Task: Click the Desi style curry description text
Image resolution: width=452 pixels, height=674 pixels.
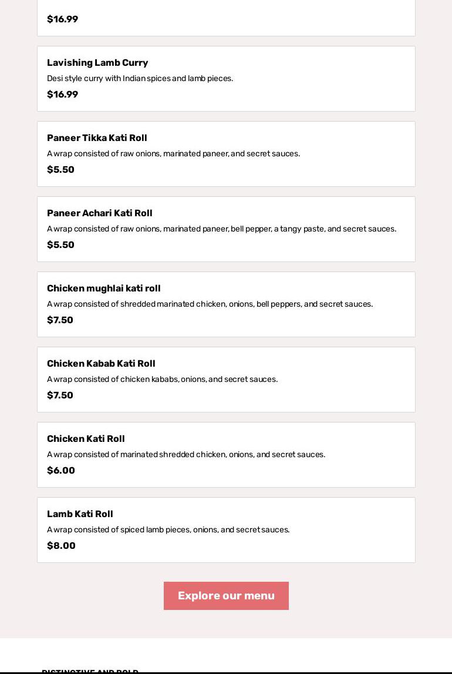Action: (x=140, y=79)
